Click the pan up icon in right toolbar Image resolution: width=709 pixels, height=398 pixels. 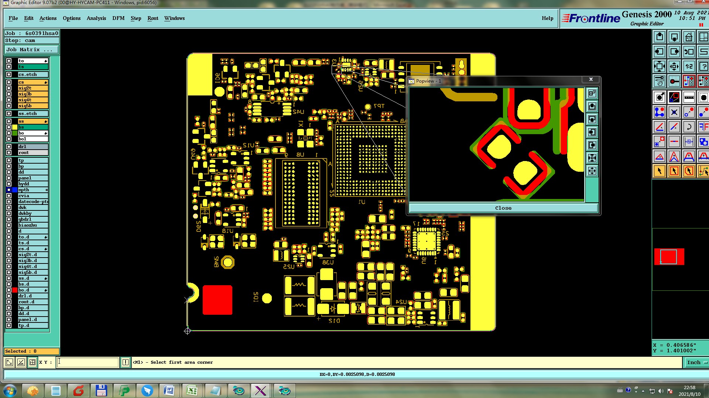[x=660, y=37]
